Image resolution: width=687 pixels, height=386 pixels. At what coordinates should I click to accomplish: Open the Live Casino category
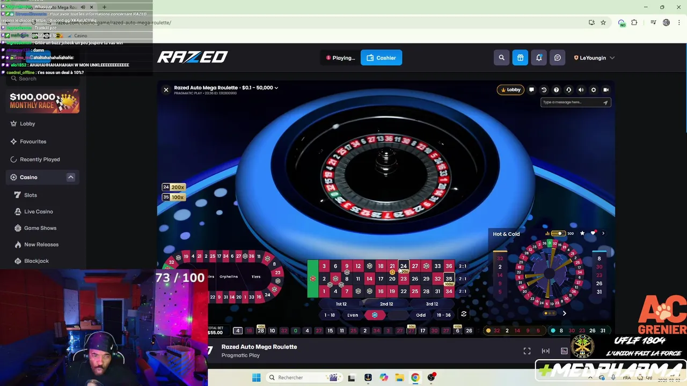[x=38, y=212]
